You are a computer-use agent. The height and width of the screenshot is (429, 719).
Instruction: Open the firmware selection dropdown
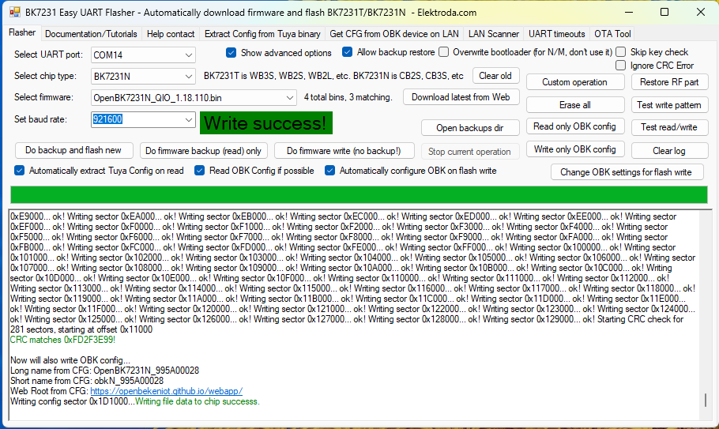pyautogui.click(x=290, y=98)
